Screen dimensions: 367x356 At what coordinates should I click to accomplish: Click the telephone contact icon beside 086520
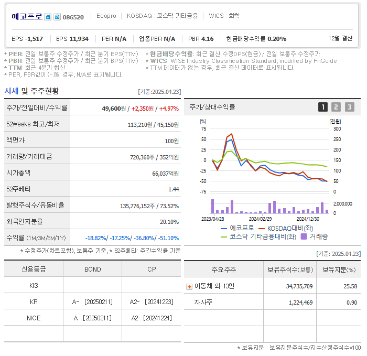coord(57,17)
